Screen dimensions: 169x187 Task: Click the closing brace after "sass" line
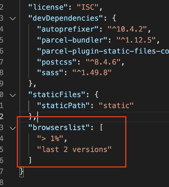(x=31, y=84)
